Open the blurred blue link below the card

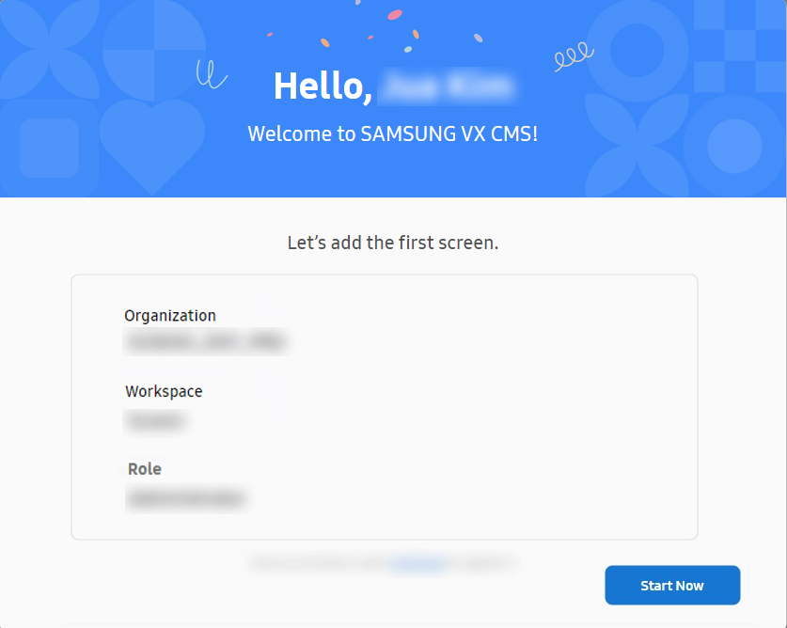[x=418, y=563]
